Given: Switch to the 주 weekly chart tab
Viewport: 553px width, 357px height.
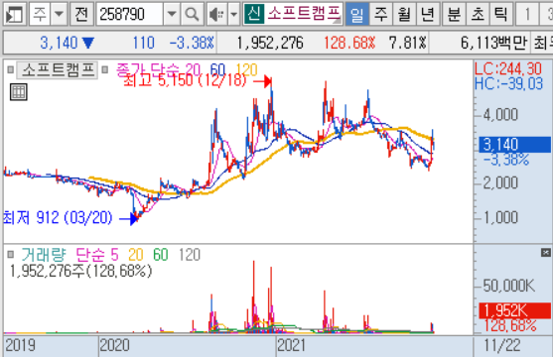Looking at the screenshot, I should click(x=381, y=14).
